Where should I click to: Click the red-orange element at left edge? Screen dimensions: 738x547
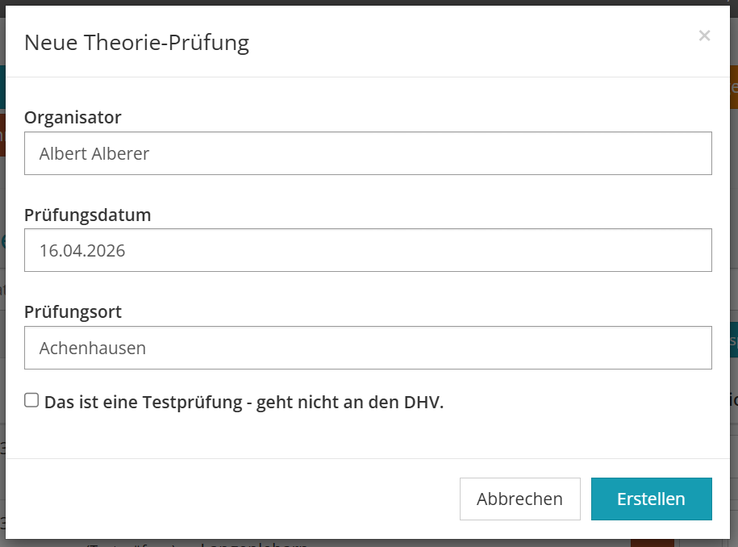tap(2, 134)
